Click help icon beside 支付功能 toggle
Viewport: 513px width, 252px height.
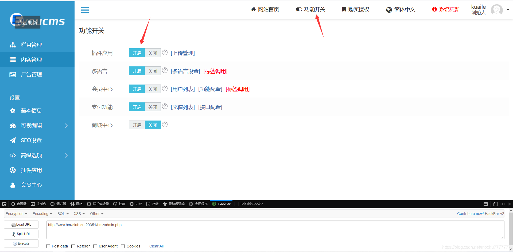[165, 106]
